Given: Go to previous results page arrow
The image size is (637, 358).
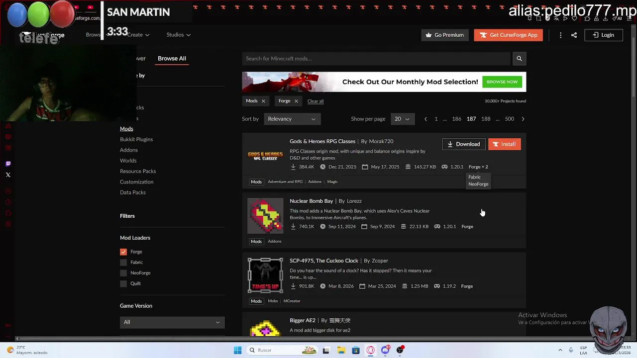Looking at the screenshot, I should click(425, 119).
